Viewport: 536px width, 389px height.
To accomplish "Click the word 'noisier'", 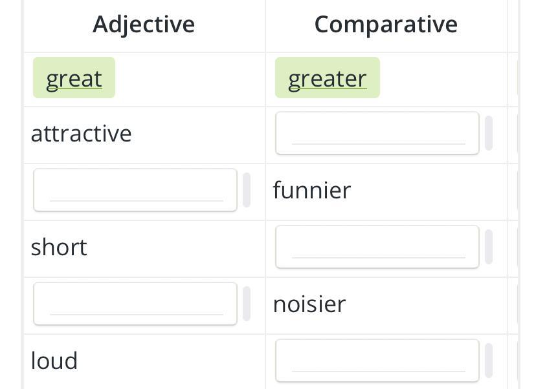I will point(309,304).
